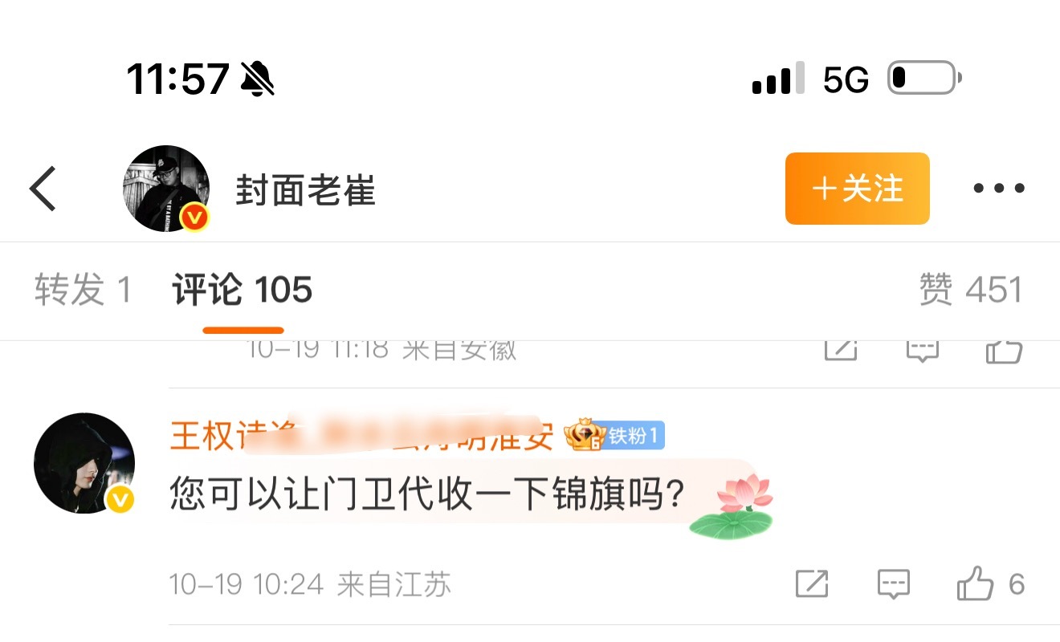Tap repost icon on the 来自安徽 comment
The width and height of the screenshot is (1060, 642).
[841, 350]
